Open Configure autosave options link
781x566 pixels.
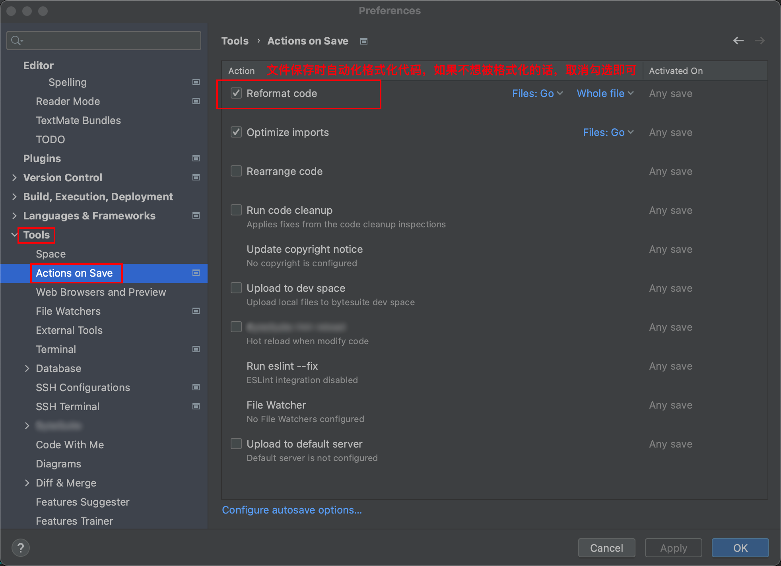[291, 510]
